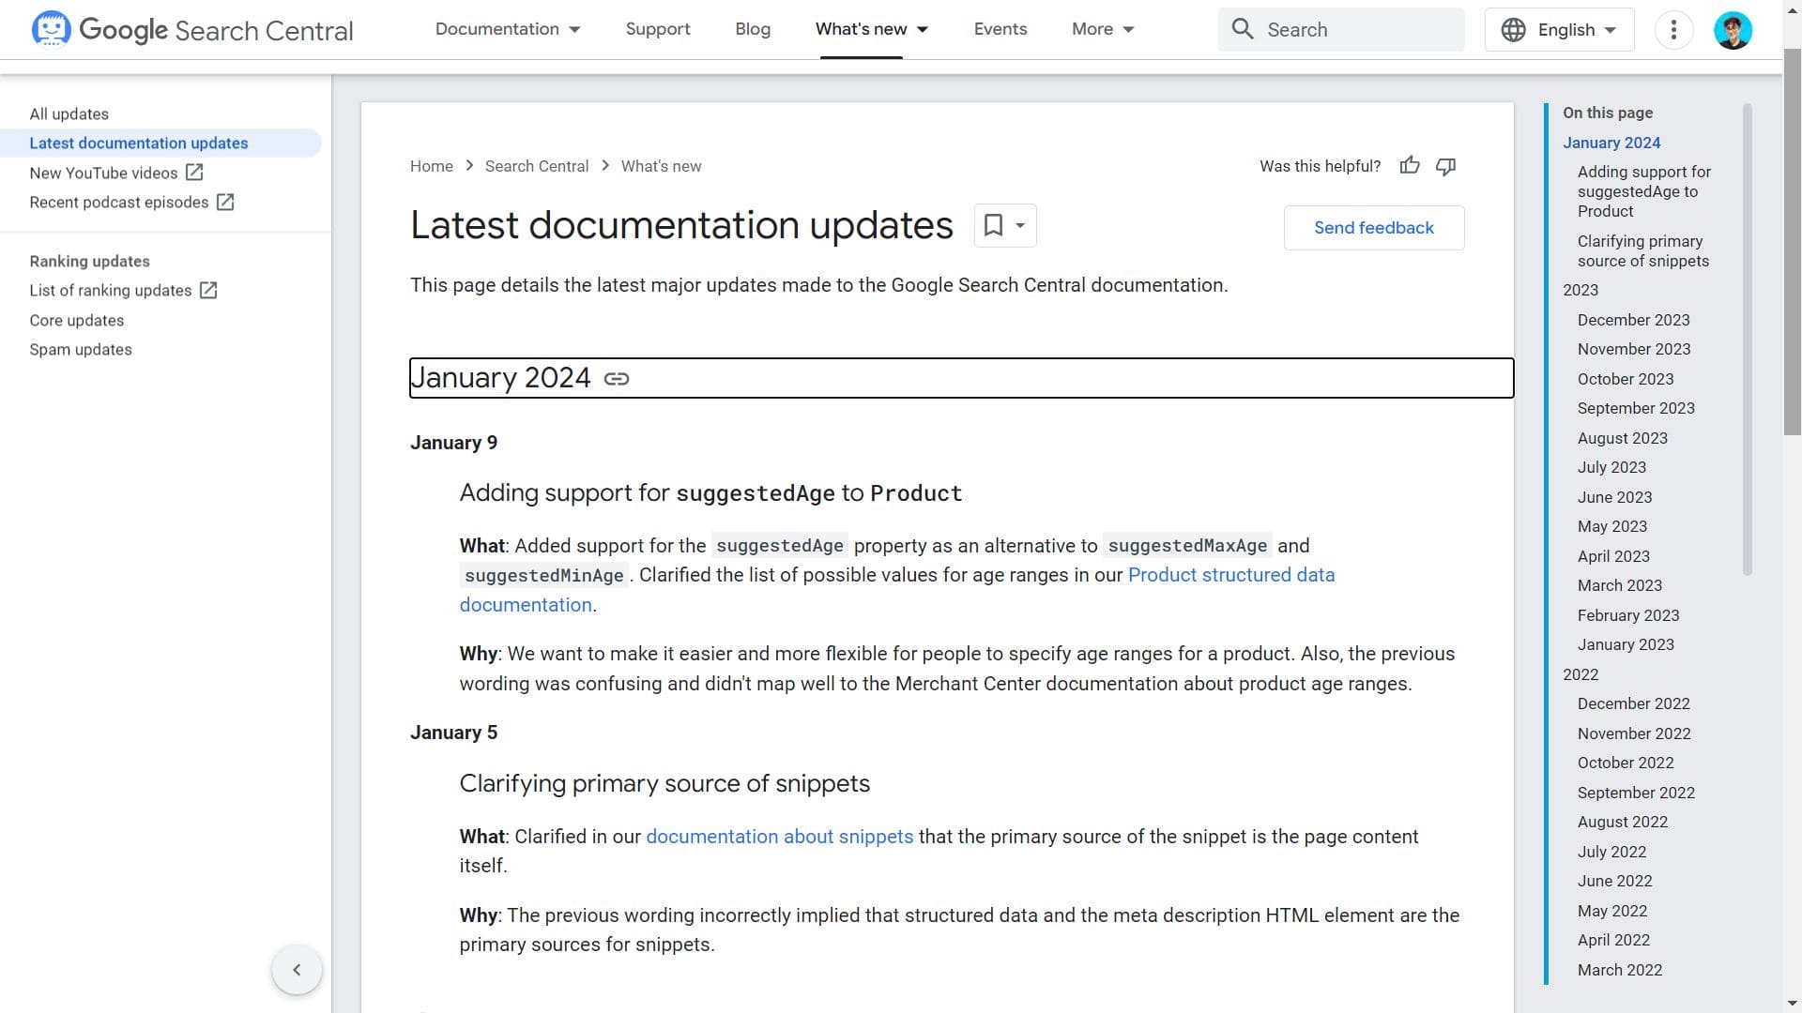Click the thumbs down not helpful icon

[x=1445, y=166]
